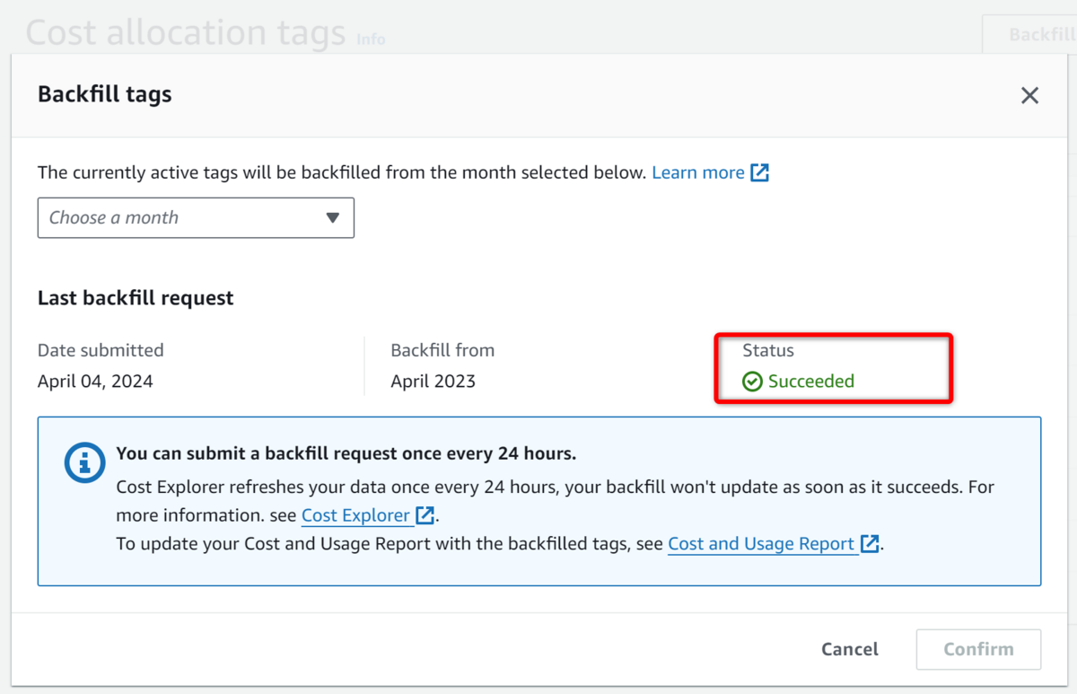
Task: Click external icon after Cost and Usage Report
Action: [x=870, y=544]
